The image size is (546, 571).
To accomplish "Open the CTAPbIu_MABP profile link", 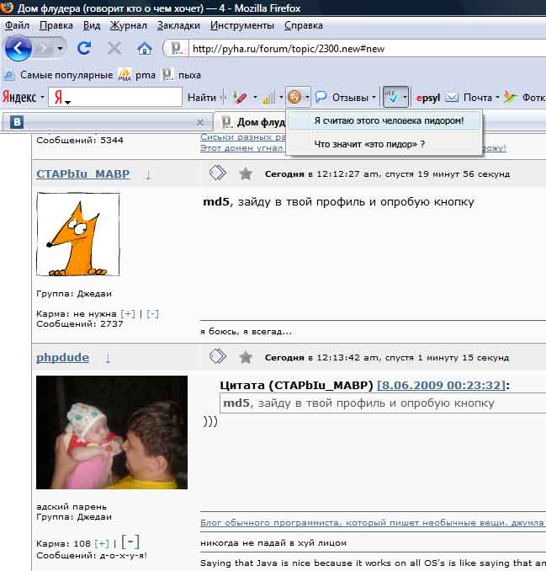I will (x=82, y=174).
